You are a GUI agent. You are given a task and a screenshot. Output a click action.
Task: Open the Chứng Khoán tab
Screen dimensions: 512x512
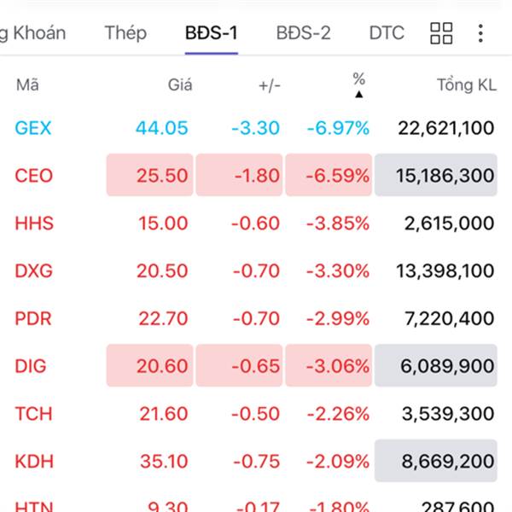click(x=32, y=33)
